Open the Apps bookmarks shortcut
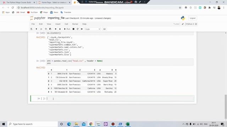 tap(6, 12)
